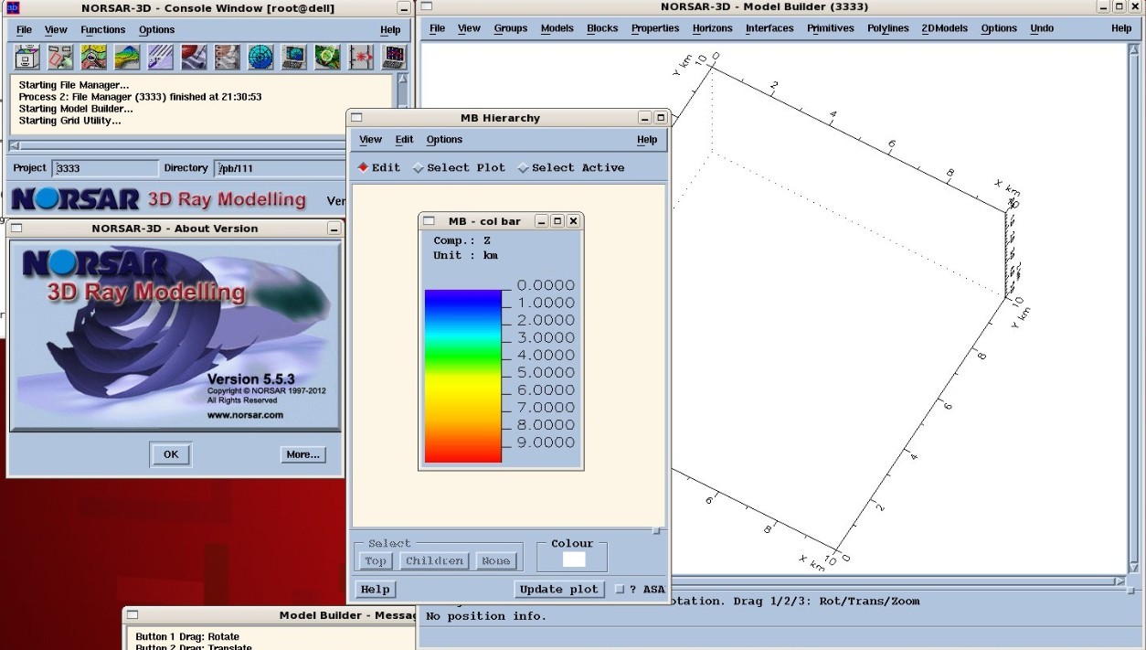Choose the Select Active radio option

point(571,167)
